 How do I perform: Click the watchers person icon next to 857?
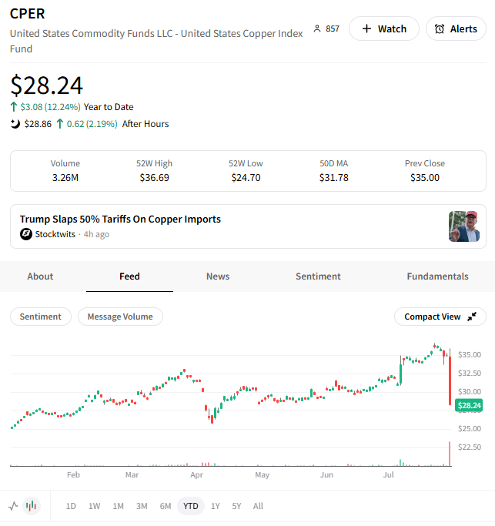[317, 28]
